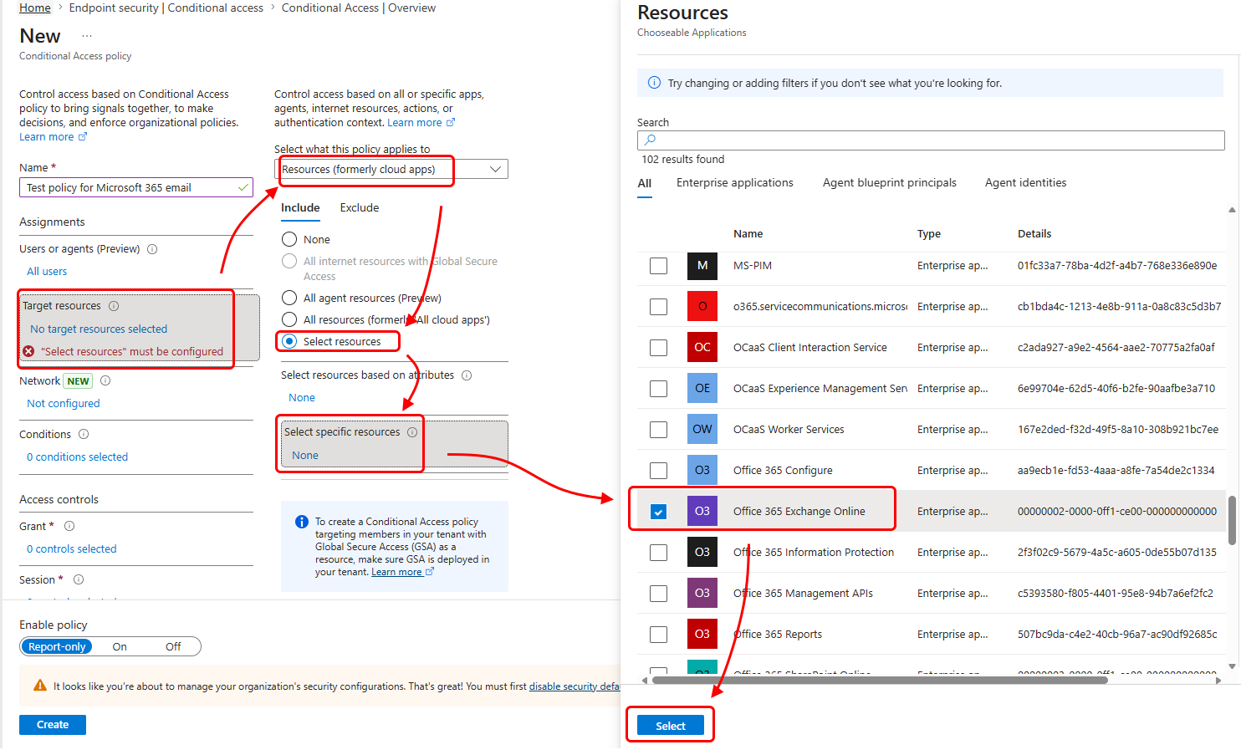The height and width of the screenshot is (755, 1241).
Task: Set Enable policy to On
Action: point(120,646)
